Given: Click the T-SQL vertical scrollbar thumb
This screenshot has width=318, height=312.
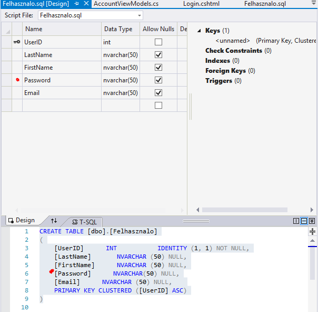Looking at the screenshot, I should [x=312, y=263].
